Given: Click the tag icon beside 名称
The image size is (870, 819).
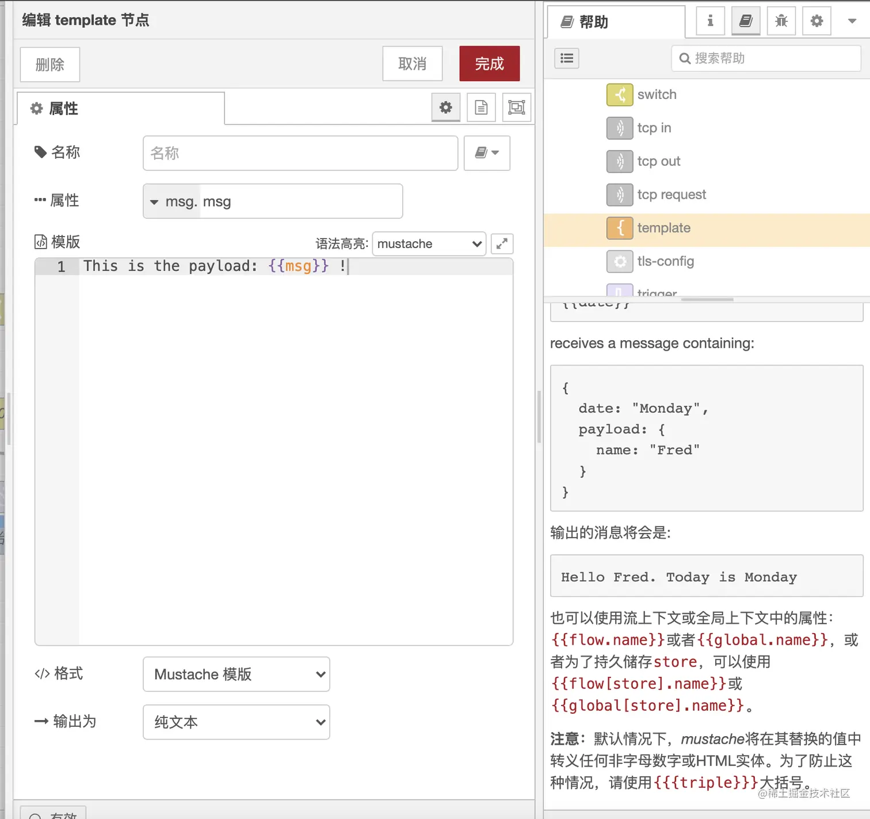Looking at the screenshot, I should click(x=40, y=152).
